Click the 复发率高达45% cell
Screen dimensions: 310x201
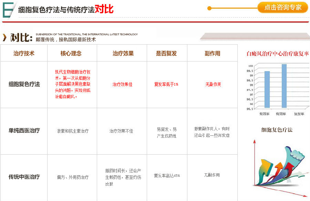click(x=167, y=176)
